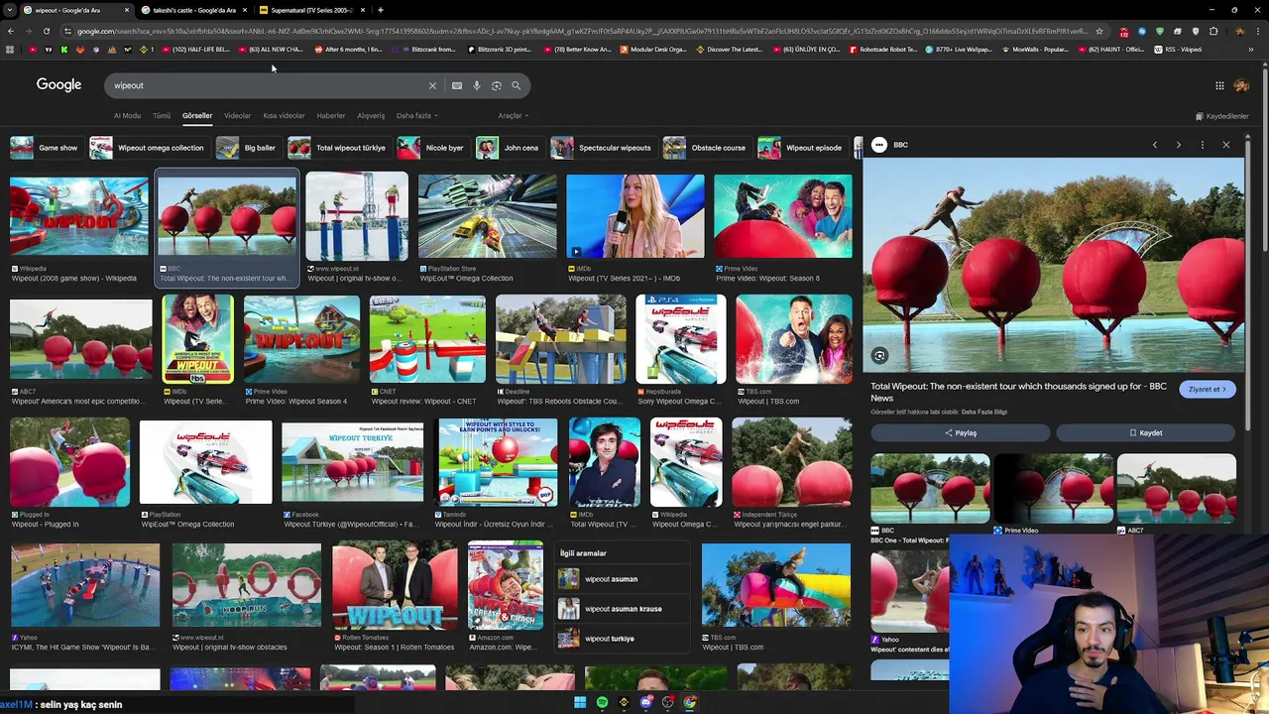This screenshot has width=1269, height=714.
Task: Select Total wipeout türkiye filter chip
Action: pos(338,148)
